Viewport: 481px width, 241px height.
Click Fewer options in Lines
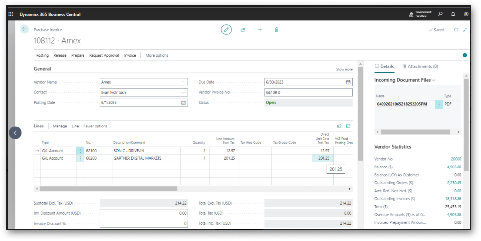pyautogui.click(x=96, y=126)
